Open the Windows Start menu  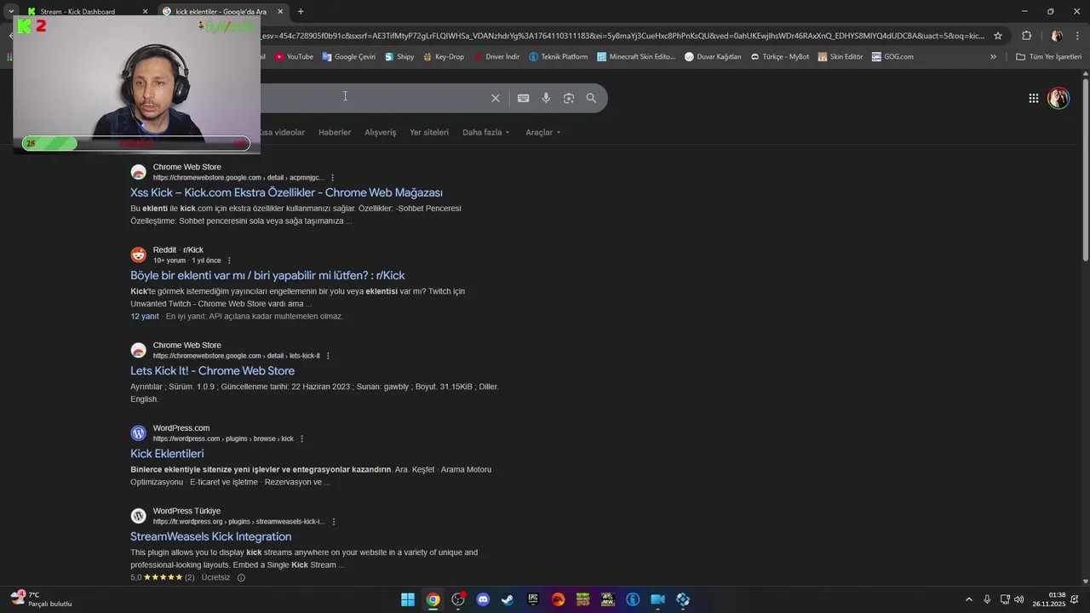click(408, 599)
